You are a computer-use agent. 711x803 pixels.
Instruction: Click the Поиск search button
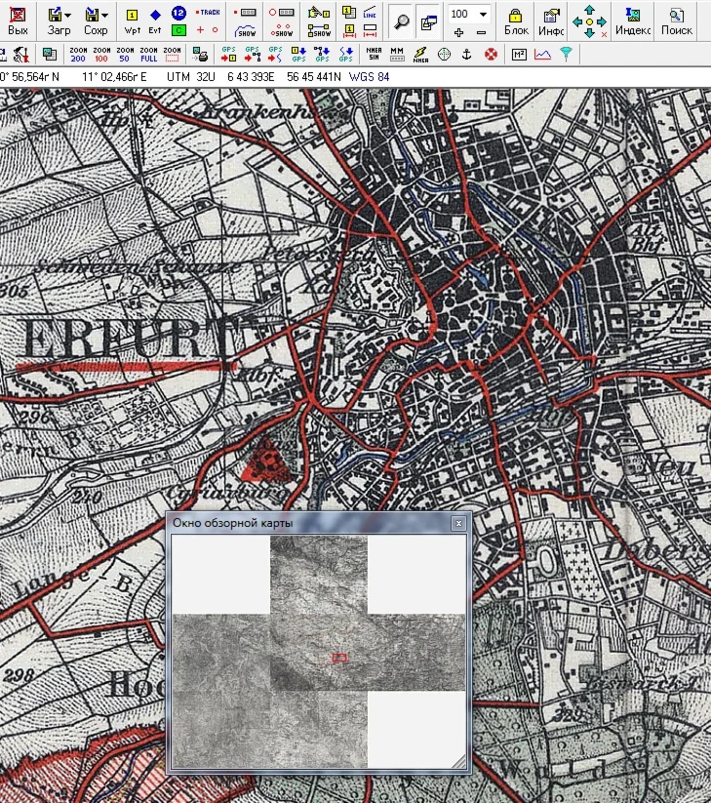click(677, 20)
